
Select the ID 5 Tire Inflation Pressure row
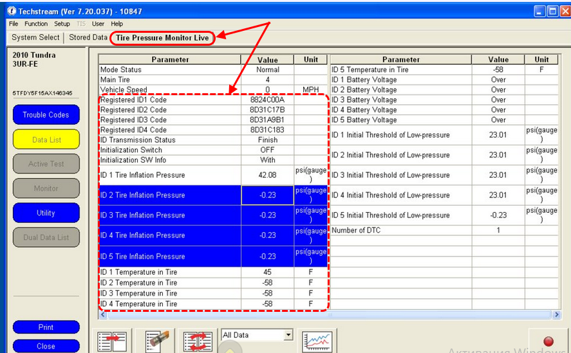pos(213,256)
